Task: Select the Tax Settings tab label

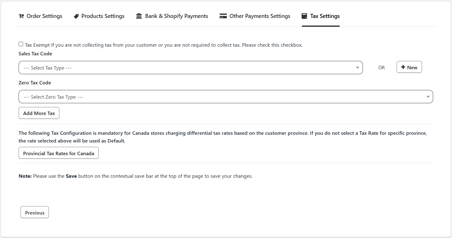Action: click(325, 16)
